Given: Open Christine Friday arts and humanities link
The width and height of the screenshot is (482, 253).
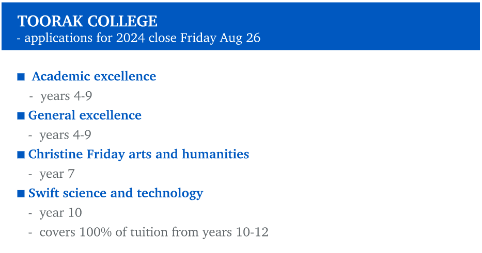Looking at the screenshot, I should pos(138,154).
